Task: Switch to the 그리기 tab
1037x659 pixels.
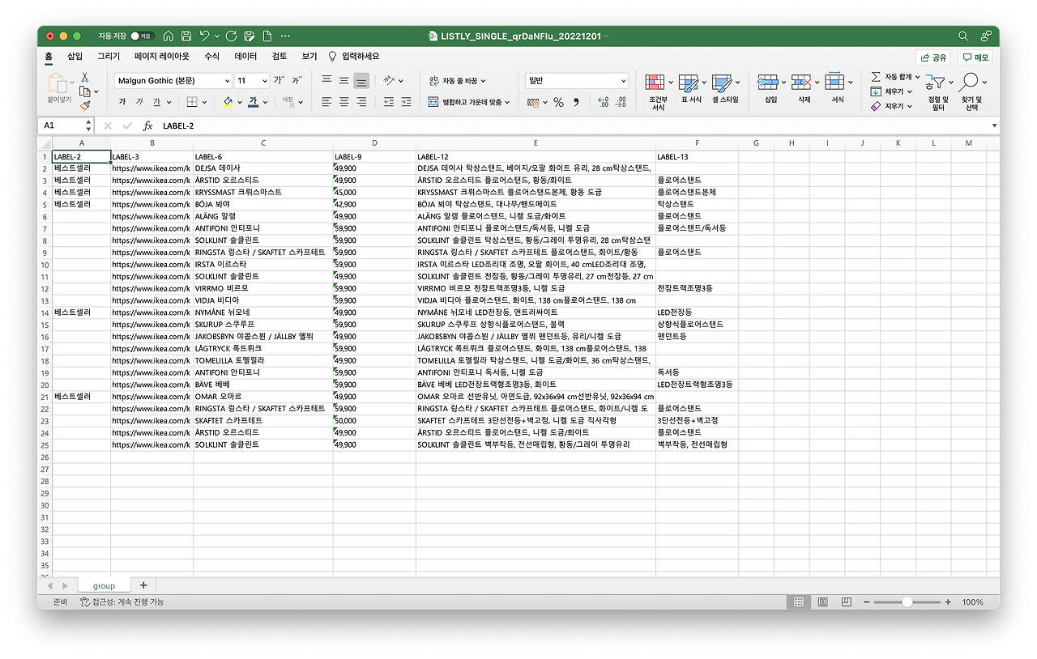Action: click(x=109, y=57)
